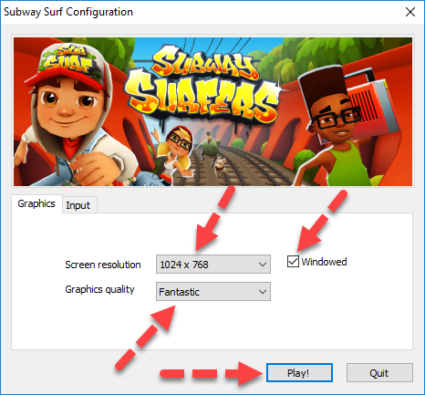Click the Subway Surf Configuration title text
Image resolution: width=425 pixels, height=395 pixels.
68,12
